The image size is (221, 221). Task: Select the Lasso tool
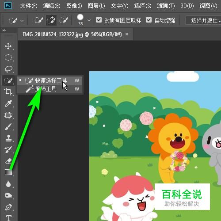tap(8, 69)
